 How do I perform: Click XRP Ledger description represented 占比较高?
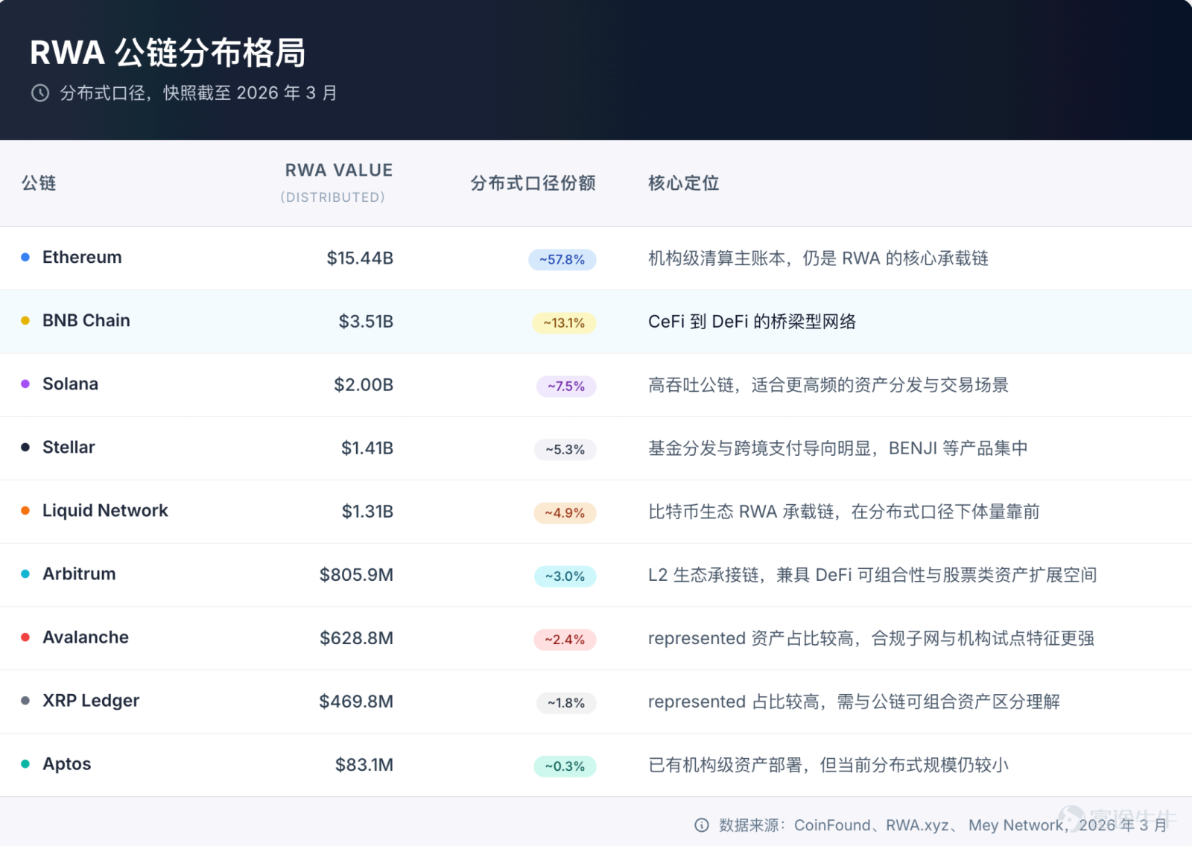[x=854, y=702]
